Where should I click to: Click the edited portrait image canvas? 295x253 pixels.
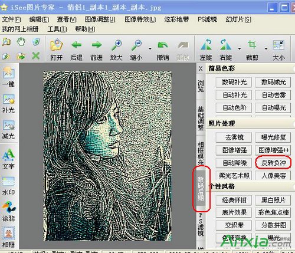coord(107,156)
